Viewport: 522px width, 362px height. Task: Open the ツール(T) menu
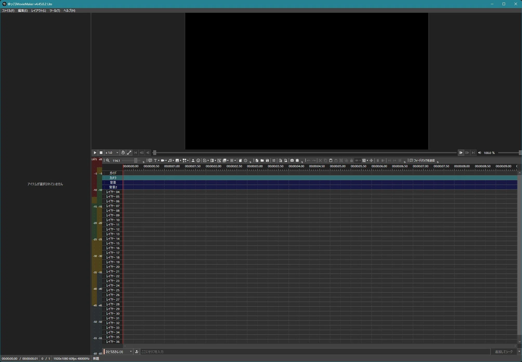55,11
